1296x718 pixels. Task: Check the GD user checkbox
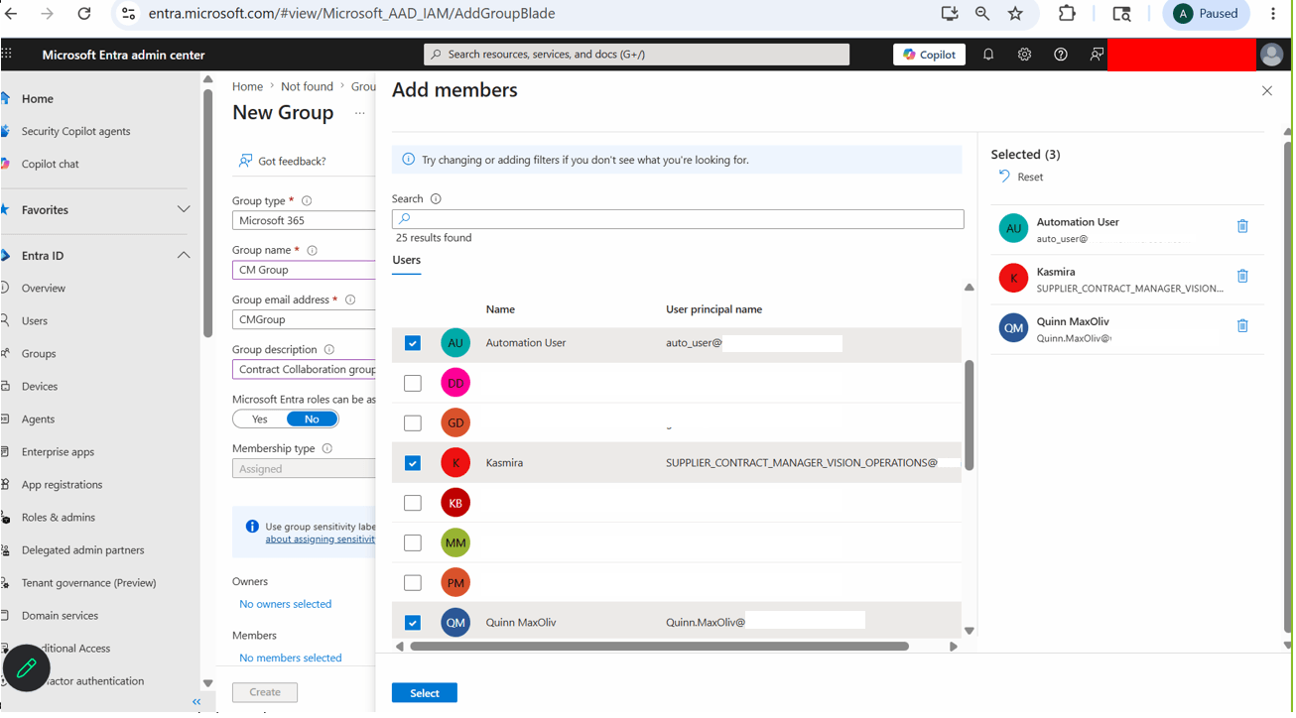click(413, 423)
